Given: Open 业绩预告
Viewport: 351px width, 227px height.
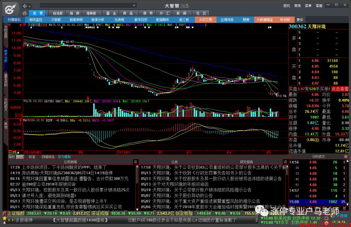Looking at the screenshot, I should click(x=227, y=20).
